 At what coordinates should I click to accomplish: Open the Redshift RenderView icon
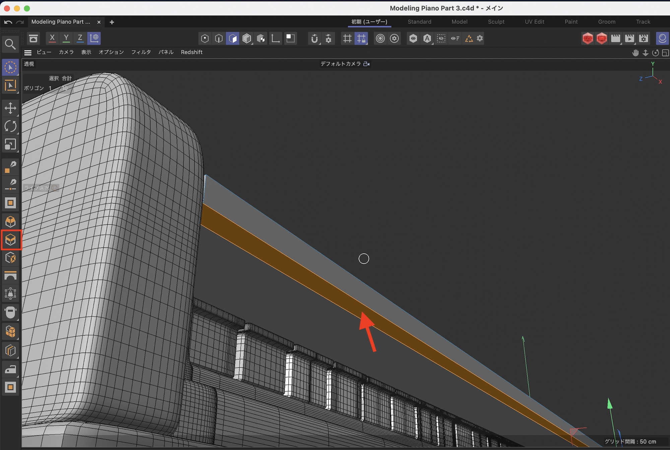point(588,39)
